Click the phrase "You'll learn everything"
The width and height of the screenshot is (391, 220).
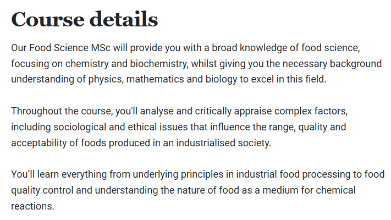59,174
